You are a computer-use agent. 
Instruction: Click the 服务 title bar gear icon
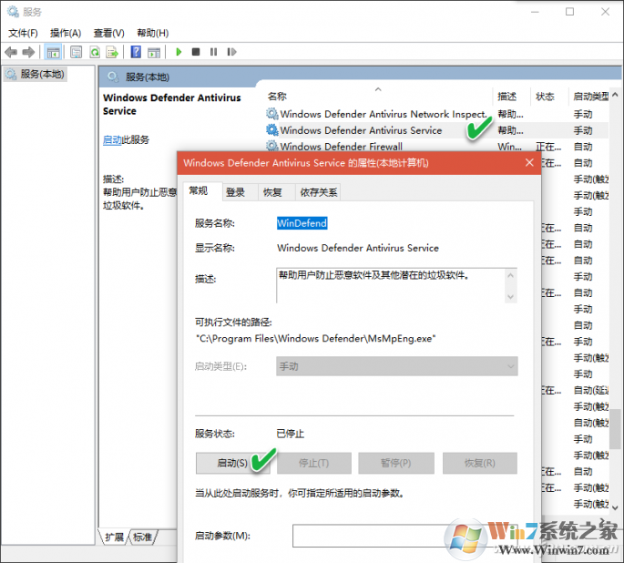tap(13, 12)
